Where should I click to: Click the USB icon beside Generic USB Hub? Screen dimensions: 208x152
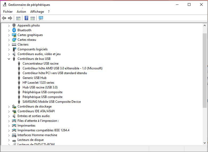click(19, 78)
